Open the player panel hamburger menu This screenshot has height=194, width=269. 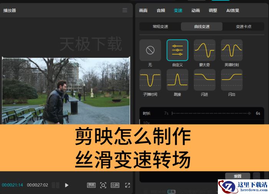point(125,10)
